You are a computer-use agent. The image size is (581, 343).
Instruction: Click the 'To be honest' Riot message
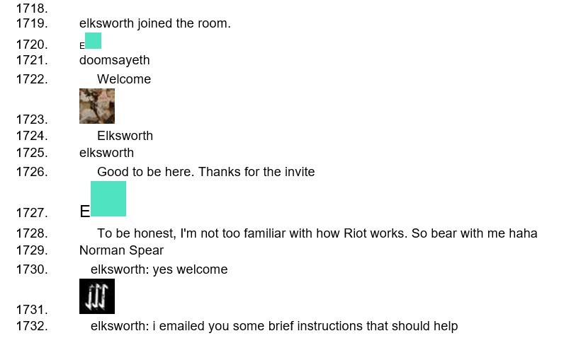[x=317, y=233]
